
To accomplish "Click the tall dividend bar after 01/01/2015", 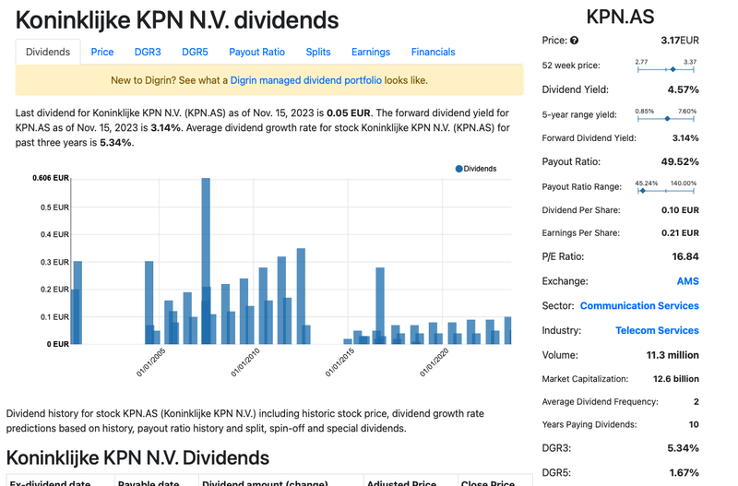I will 380,306.
